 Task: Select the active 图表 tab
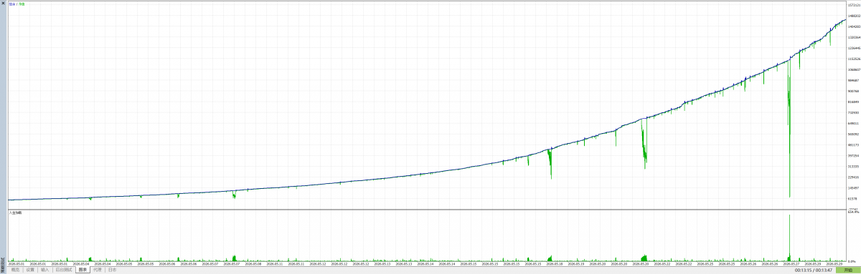coord(83,270)
